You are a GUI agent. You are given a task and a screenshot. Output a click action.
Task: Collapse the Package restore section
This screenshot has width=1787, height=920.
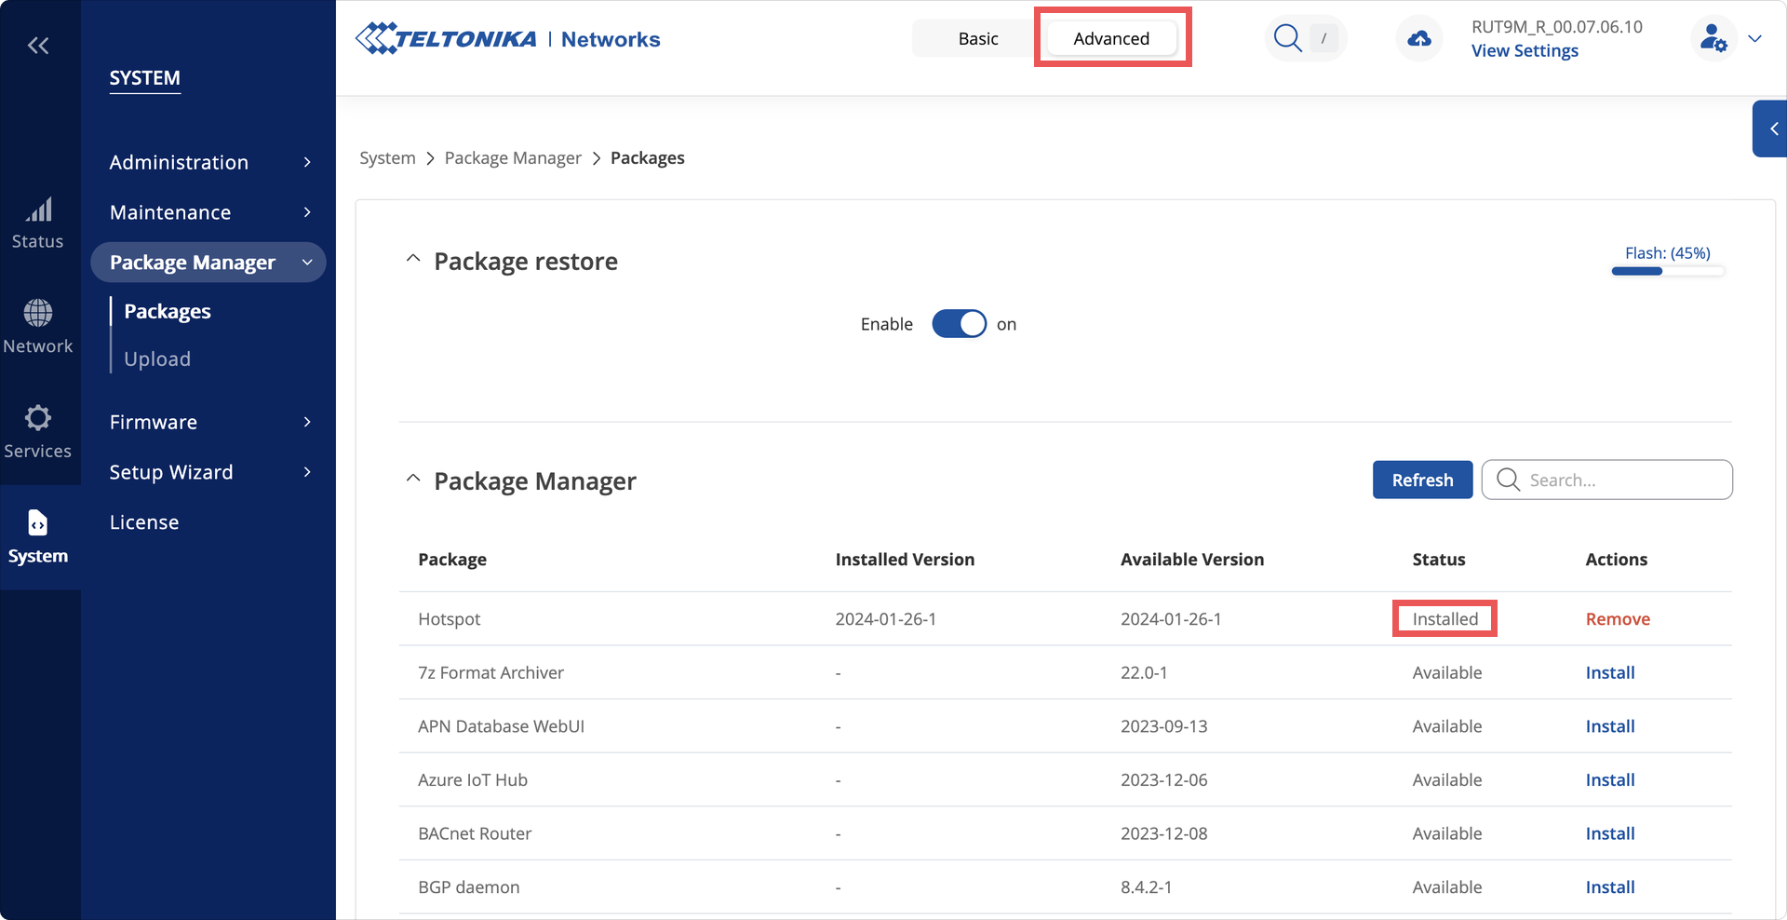[413, 260]
